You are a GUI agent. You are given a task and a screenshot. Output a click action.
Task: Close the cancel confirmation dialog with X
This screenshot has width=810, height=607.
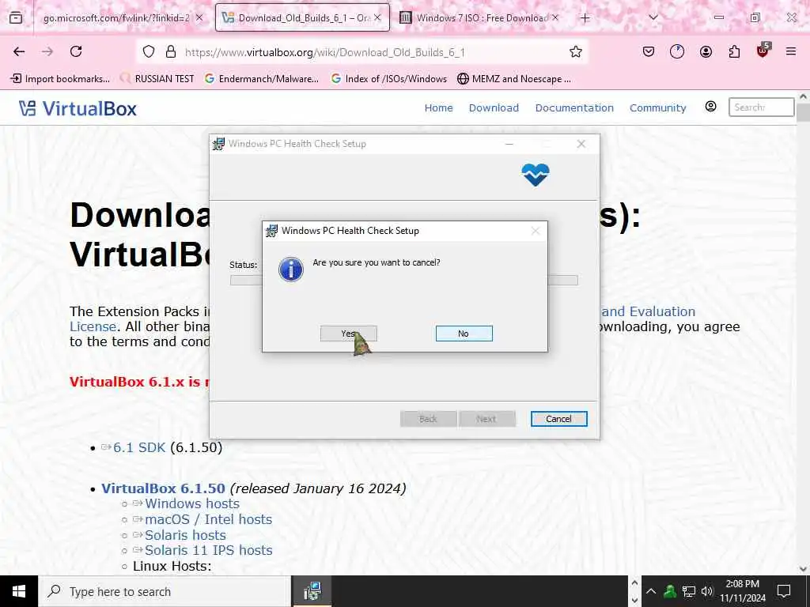(536, 231)
